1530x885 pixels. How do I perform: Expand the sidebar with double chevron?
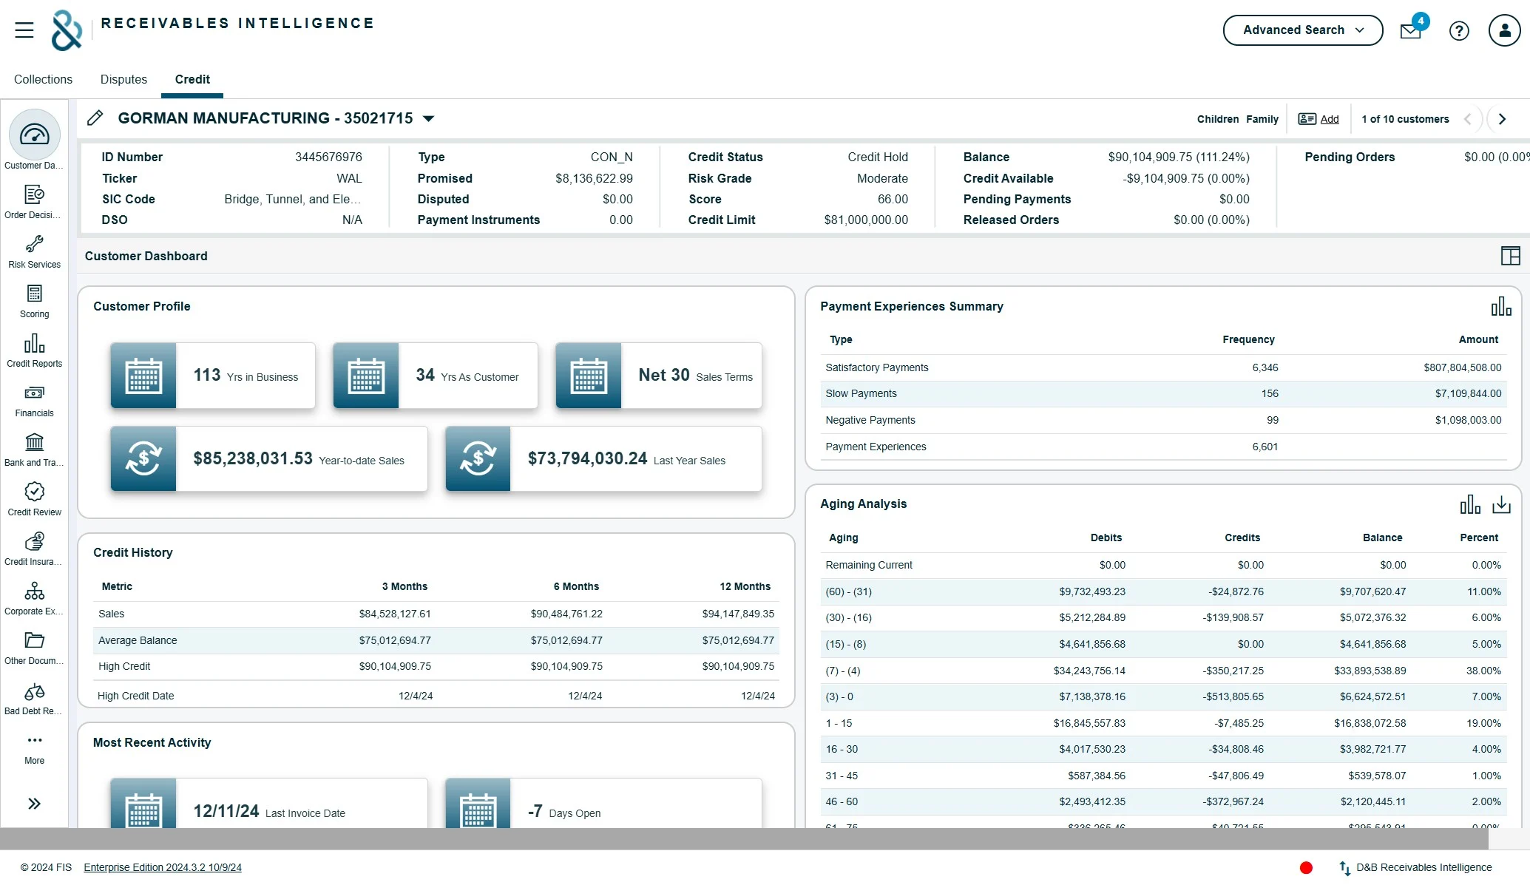[x=34, y=804]
